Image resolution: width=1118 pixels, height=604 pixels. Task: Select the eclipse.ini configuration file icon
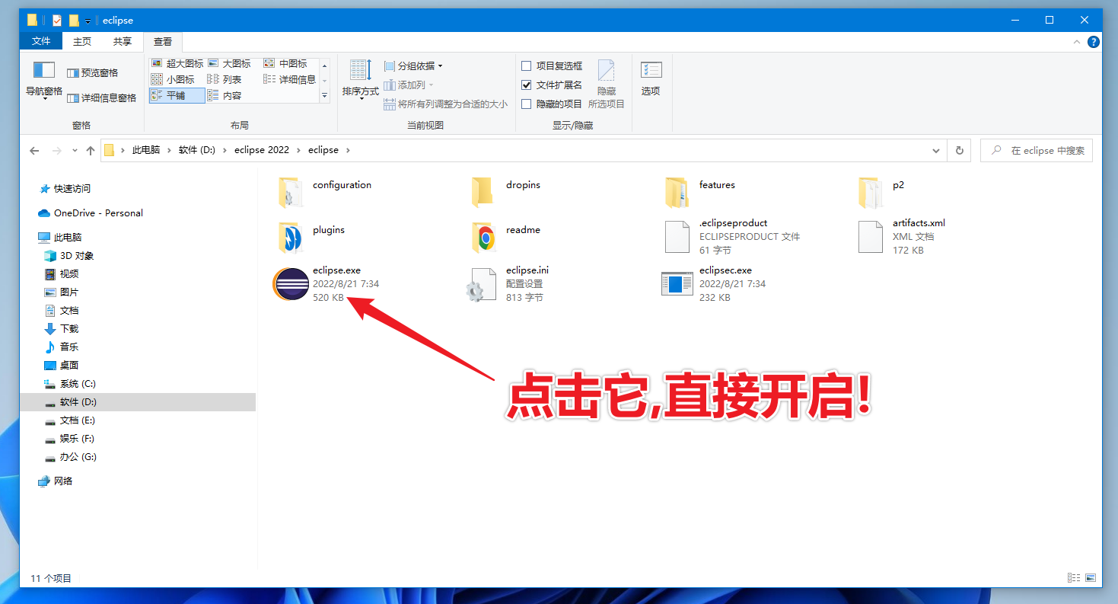(x=483, y=284)
